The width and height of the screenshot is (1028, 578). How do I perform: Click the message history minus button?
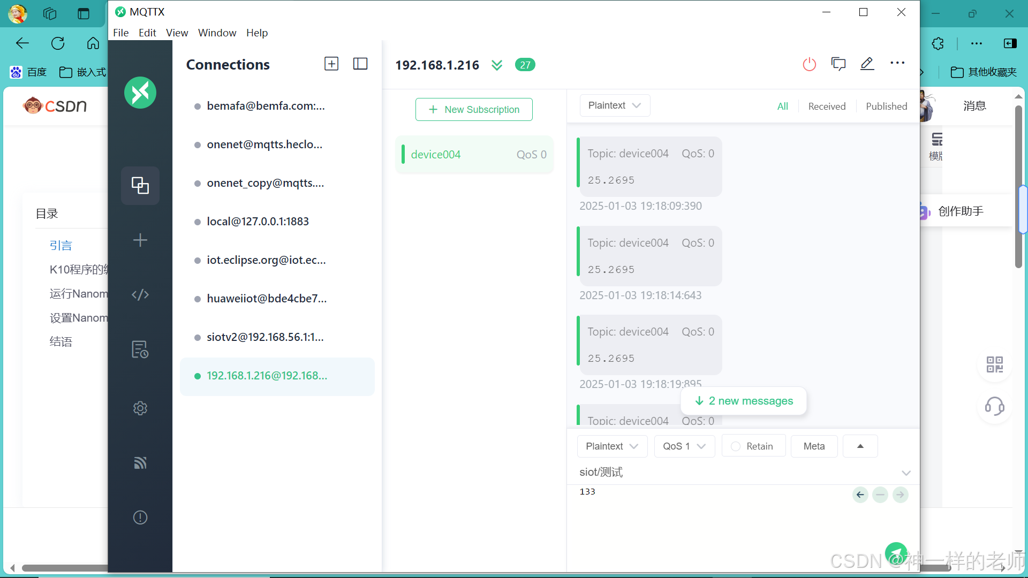[x=880, y=495]
